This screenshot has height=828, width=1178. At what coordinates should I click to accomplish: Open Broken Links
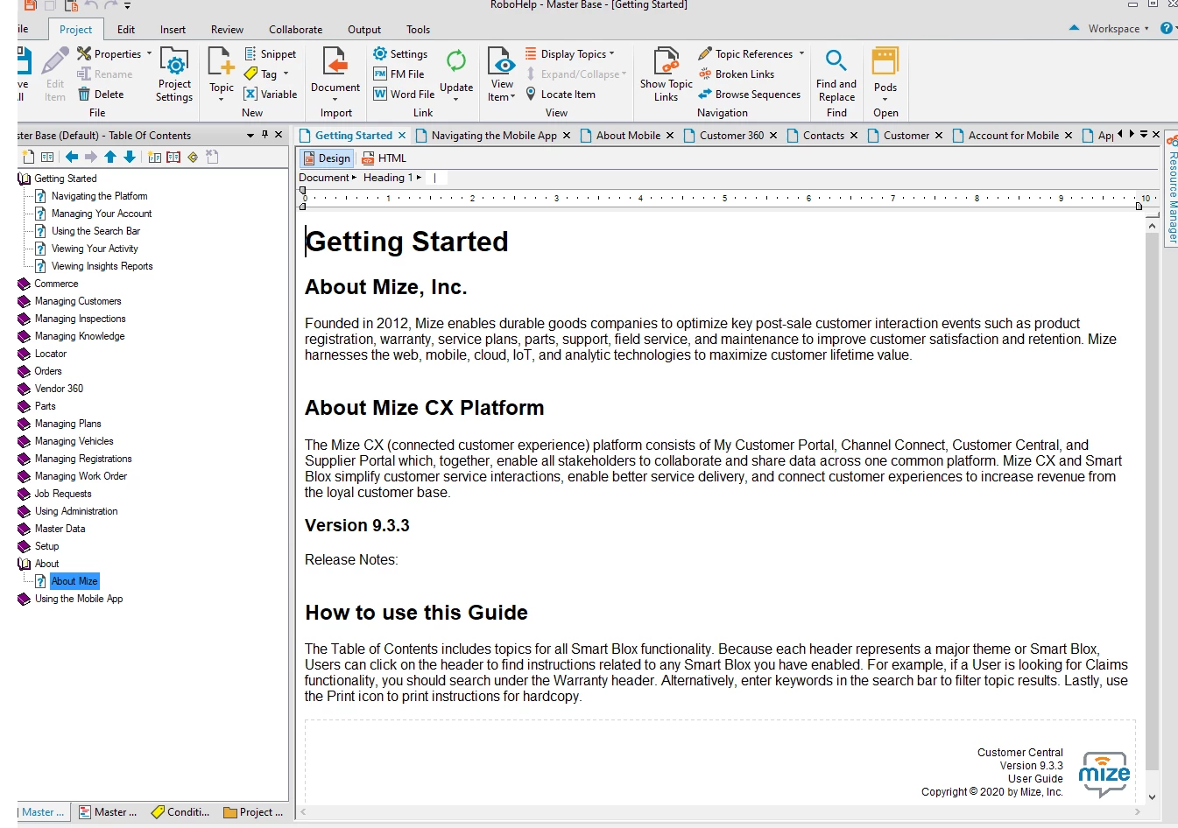coord(737,74)
